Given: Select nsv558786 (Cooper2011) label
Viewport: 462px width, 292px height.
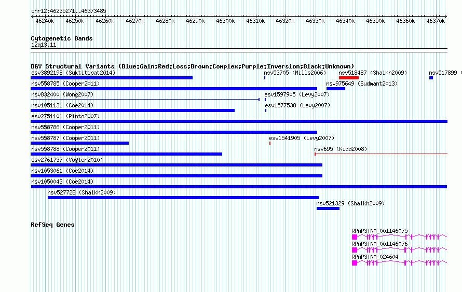Looking at the screenshot, I should pos(65,127).
